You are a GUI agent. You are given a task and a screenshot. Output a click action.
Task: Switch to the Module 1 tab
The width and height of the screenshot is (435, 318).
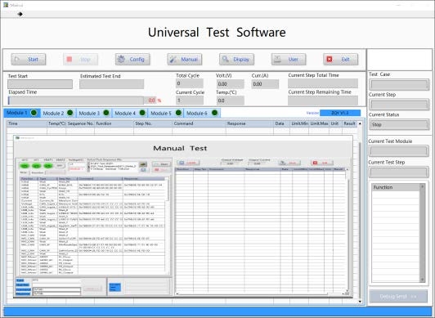coord(22,113)
